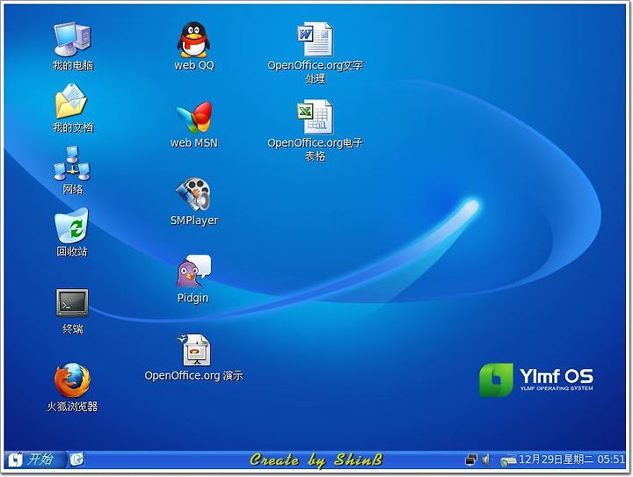633x477 pixels.
Task: Click the drive tray icon before the date
Action: [508, 460]
